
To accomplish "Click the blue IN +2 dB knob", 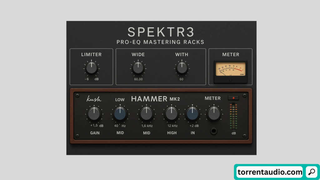I will 192,114.
